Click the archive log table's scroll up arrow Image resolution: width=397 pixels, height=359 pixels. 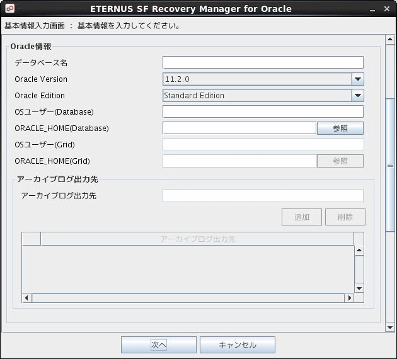(359, 251)
